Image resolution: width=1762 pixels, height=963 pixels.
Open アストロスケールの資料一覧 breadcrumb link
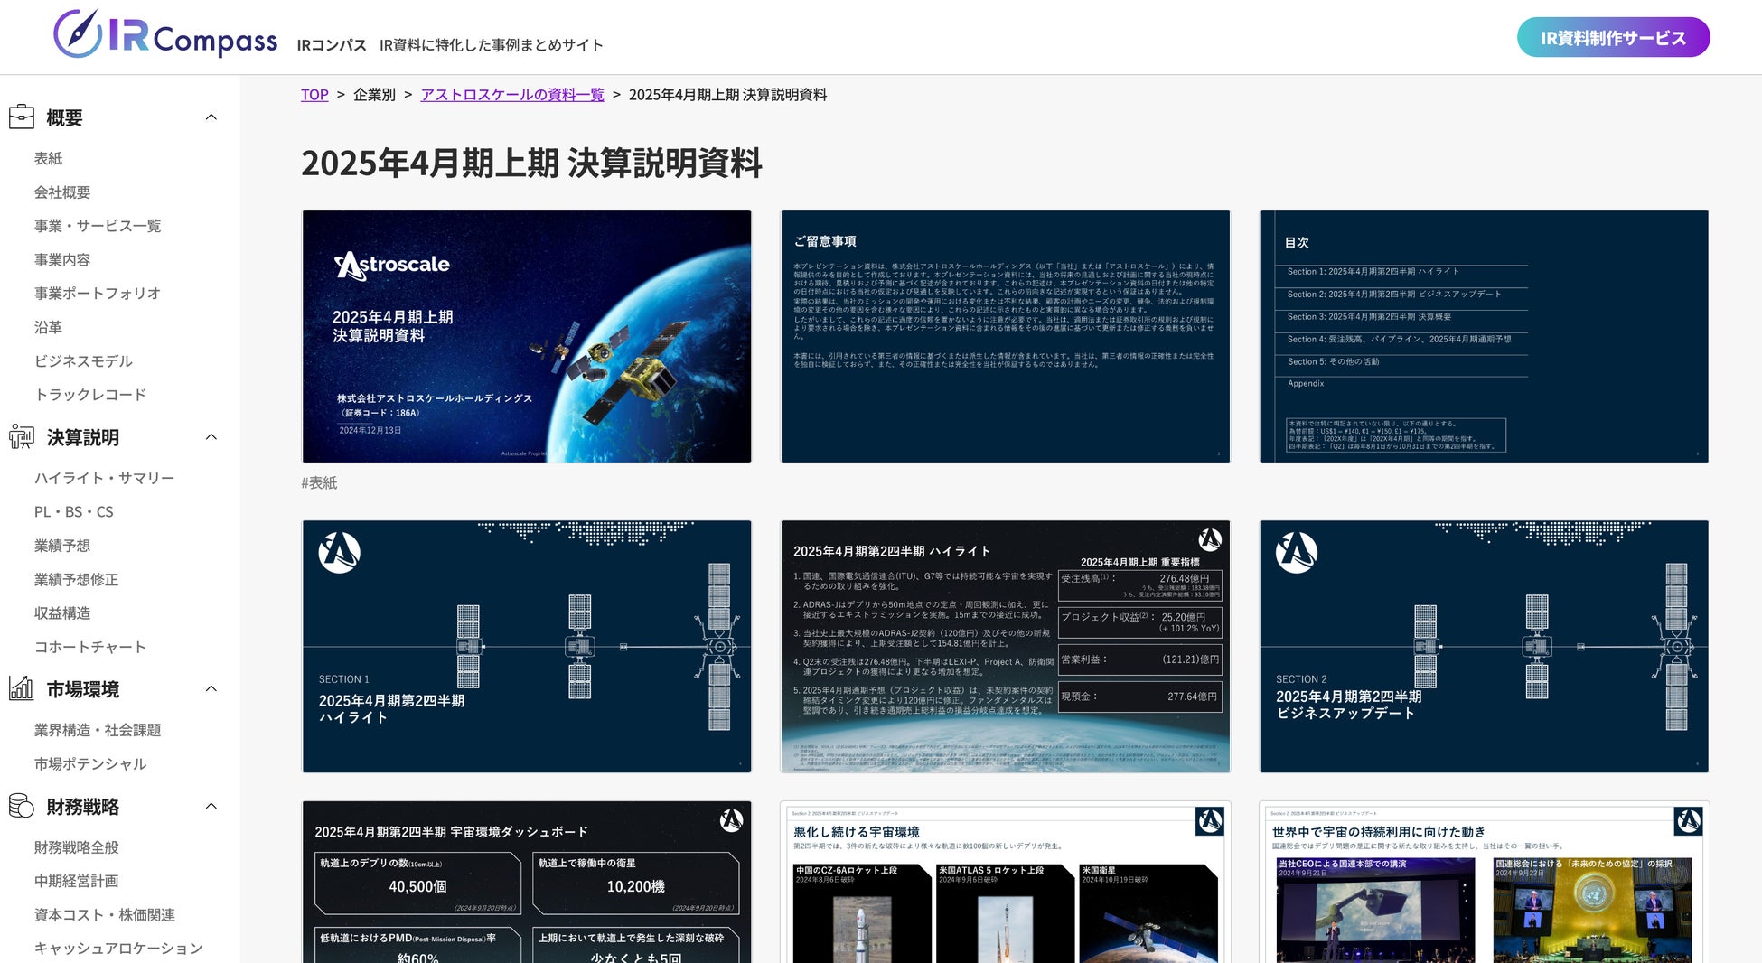pyautogui.click(x=512, y=95)
